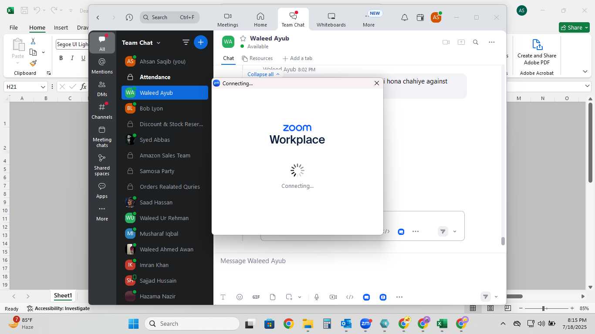Open Meeting chats in sidebar
Image resolution: width=595 pixels, height=334 pixels.
[x=102, y=137]
